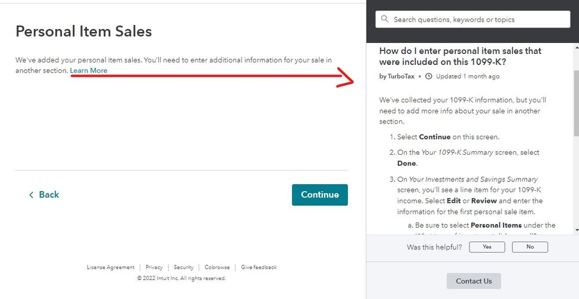Click the help panel scrollbar thumb
The width and height of the screenshot is (579, 299).
coord(577,104)
